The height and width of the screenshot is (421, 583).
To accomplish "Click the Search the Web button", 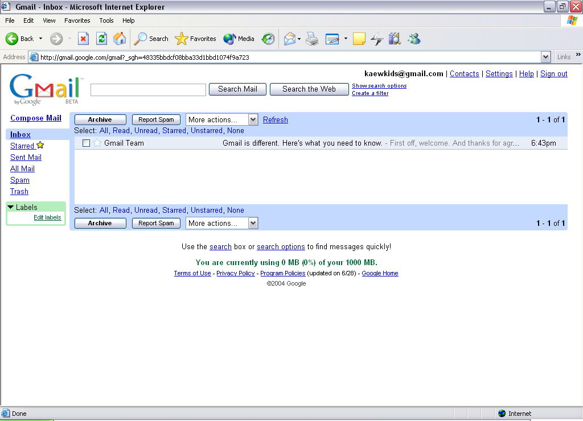I will 309,89.
